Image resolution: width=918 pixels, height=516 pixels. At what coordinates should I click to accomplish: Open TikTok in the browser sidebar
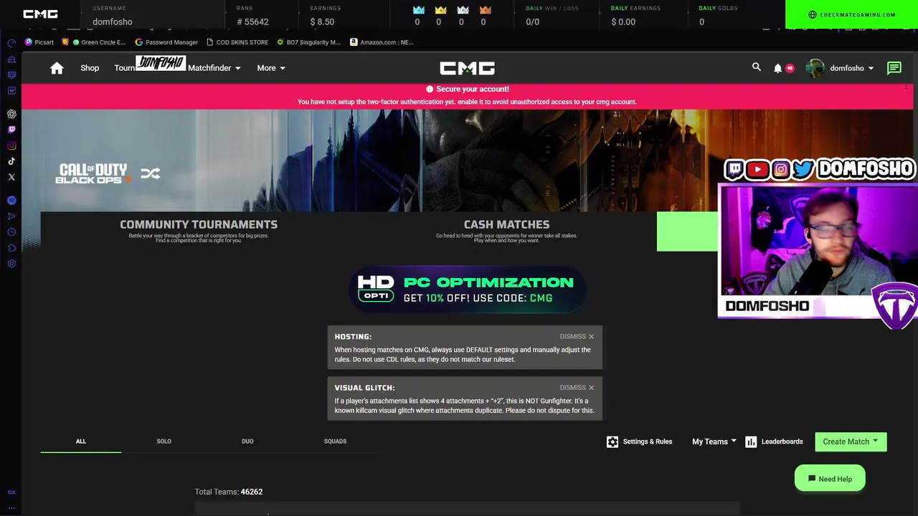point(11,161)
